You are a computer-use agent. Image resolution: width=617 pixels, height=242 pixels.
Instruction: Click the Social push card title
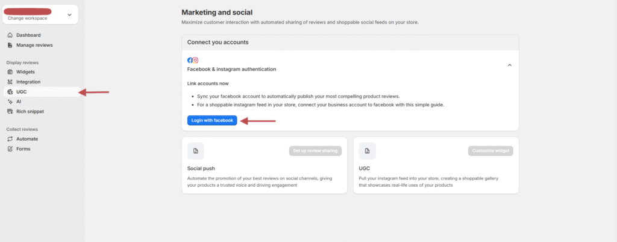coord(201,169)
